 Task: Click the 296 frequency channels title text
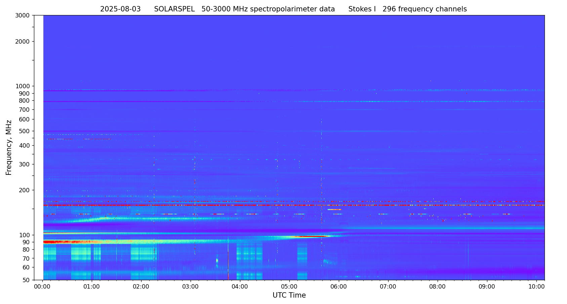(x=424, y=9)
